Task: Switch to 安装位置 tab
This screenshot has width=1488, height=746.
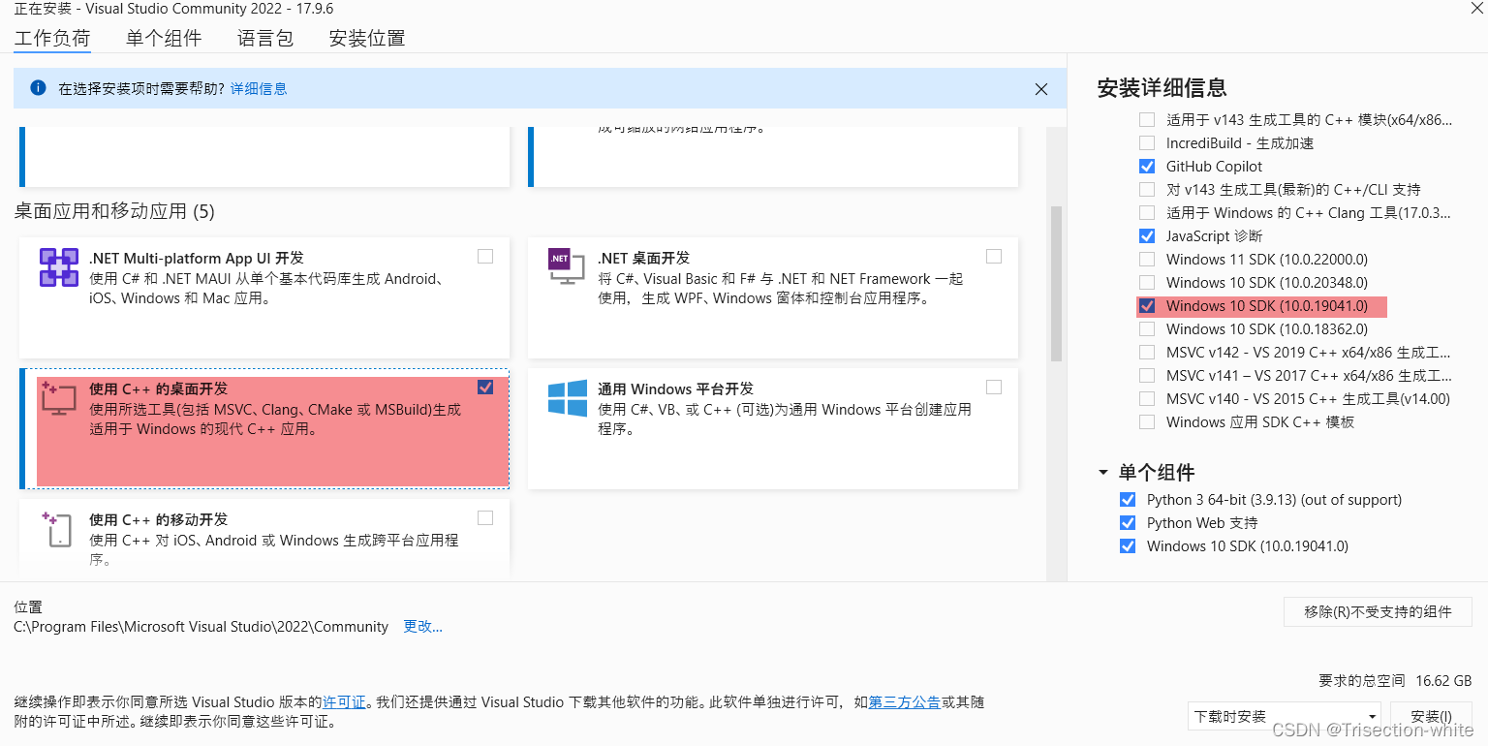Action: (x=367, y=39)
